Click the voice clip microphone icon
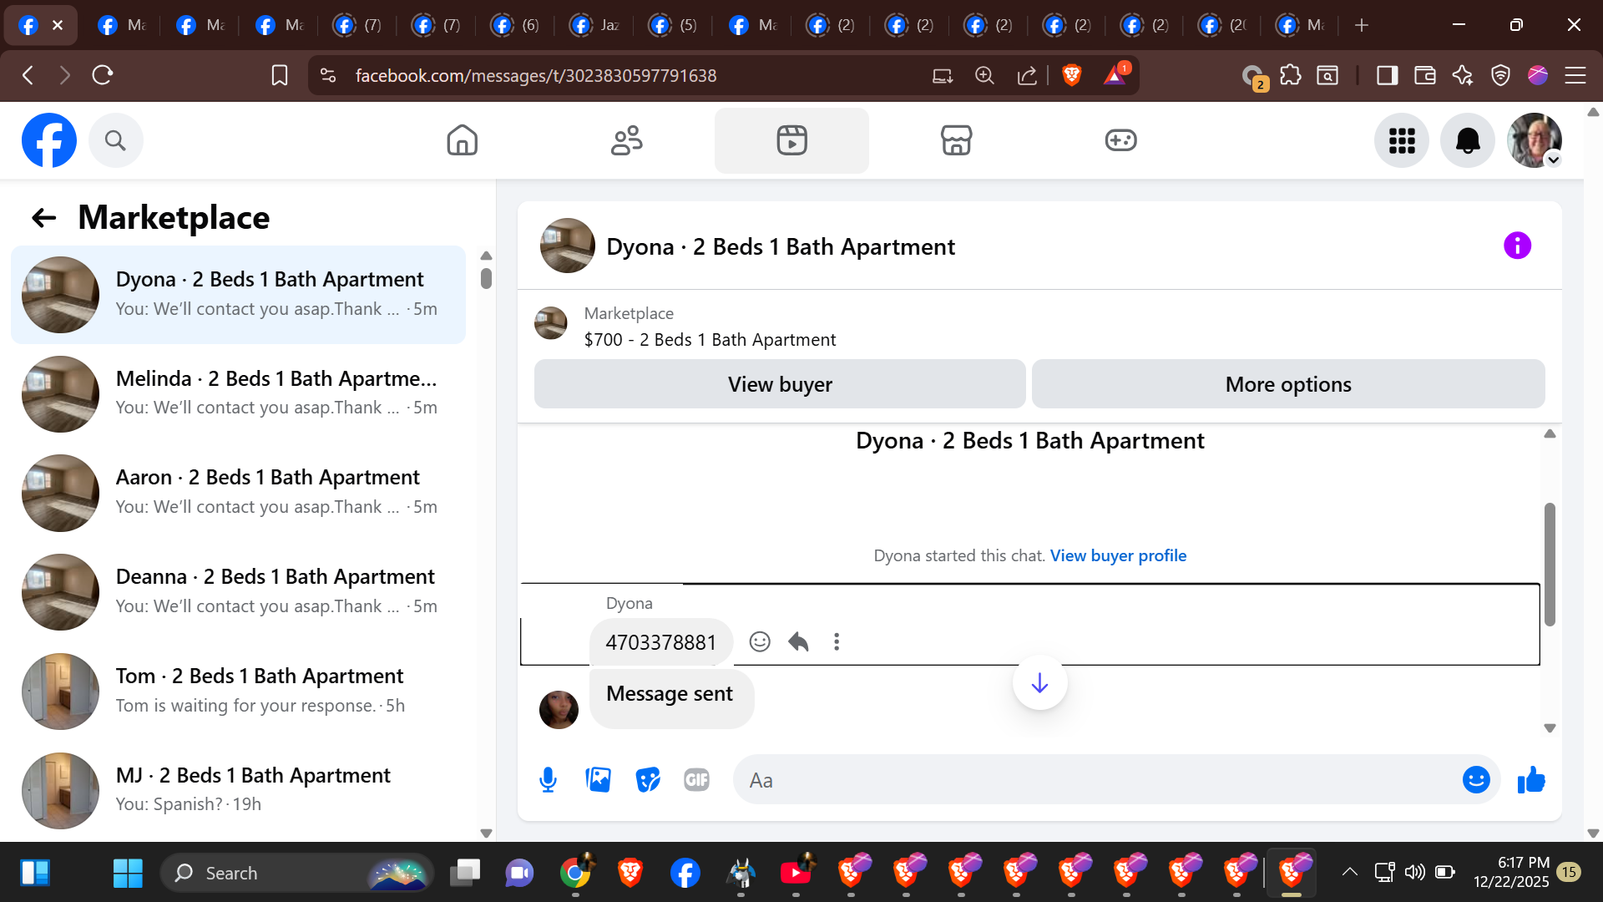Image resolution: width=1603 pixels, height=902 pixels. 548,780
